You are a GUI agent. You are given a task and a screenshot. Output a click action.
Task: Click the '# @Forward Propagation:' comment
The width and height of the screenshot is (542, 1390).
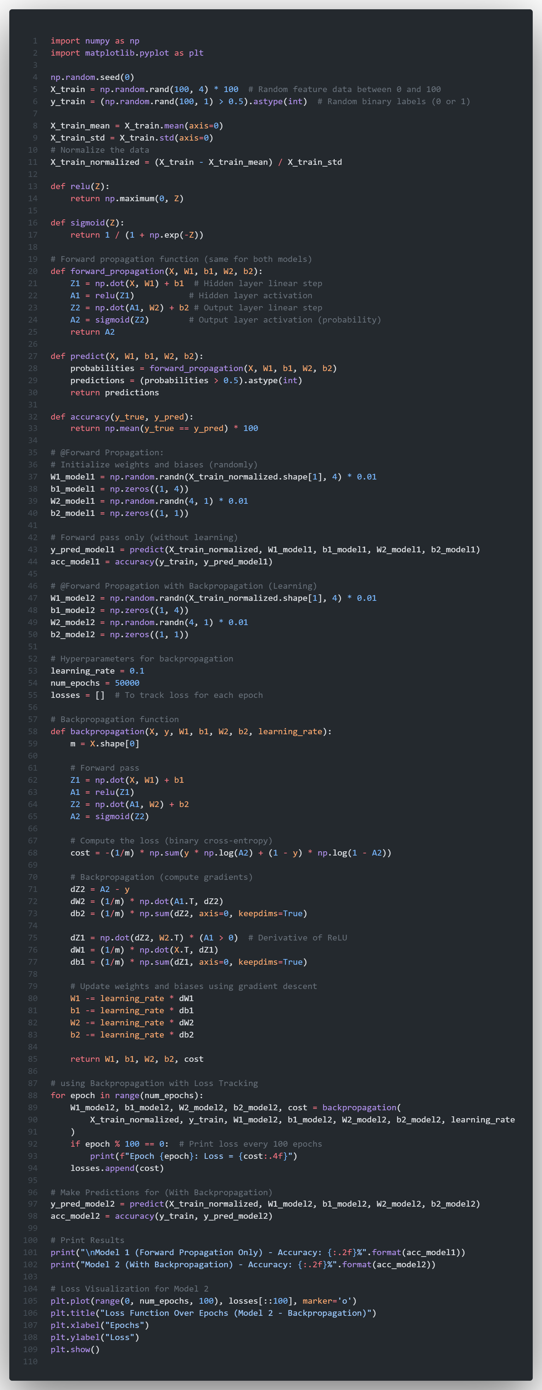pos(107,453)
